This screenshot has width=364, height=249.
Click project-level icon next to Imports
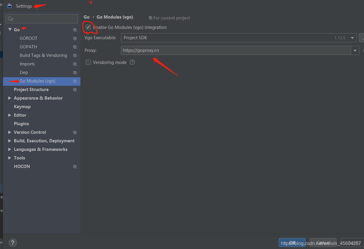click(x=75, y=64)
